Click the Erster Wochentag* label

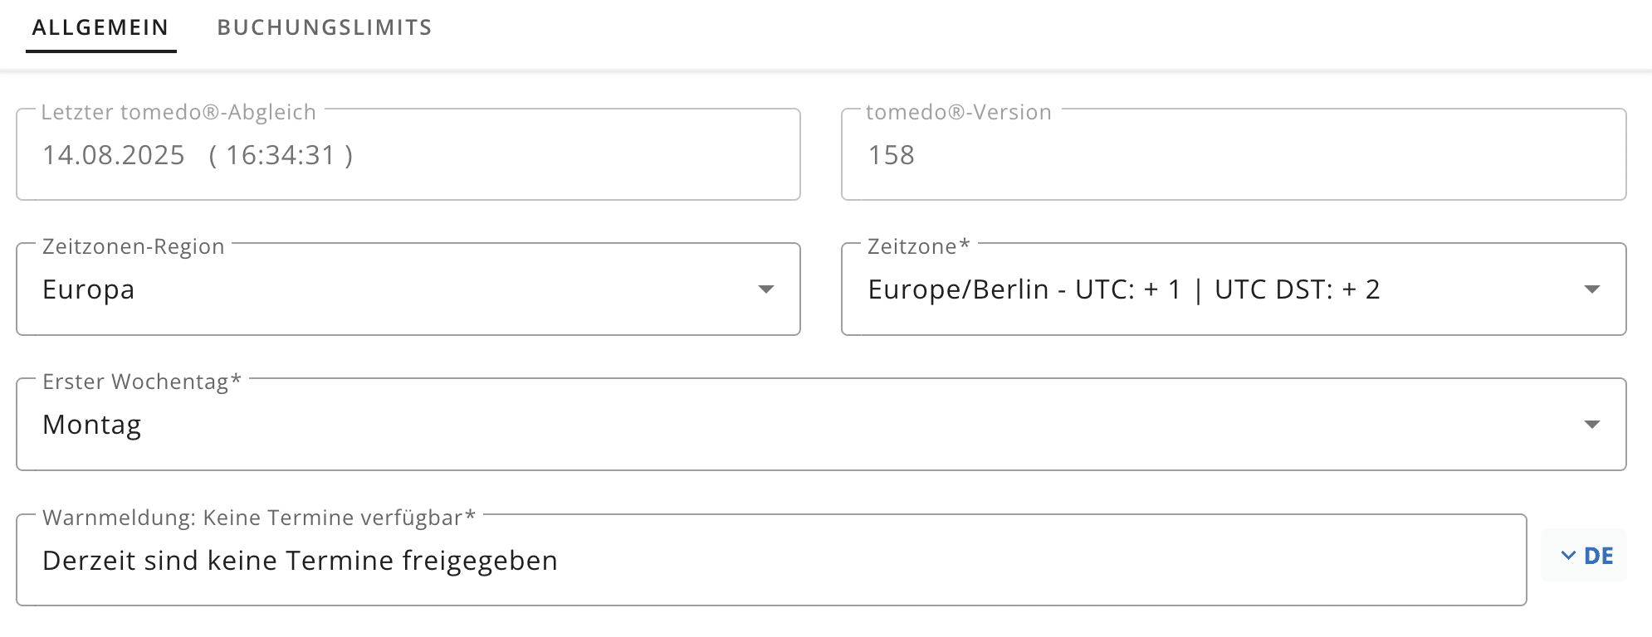[x=141, y=382]
